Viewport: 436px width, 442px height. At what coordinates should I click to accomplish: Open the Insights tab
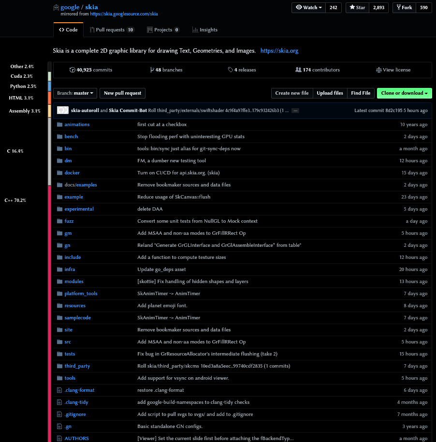[205, 30]
